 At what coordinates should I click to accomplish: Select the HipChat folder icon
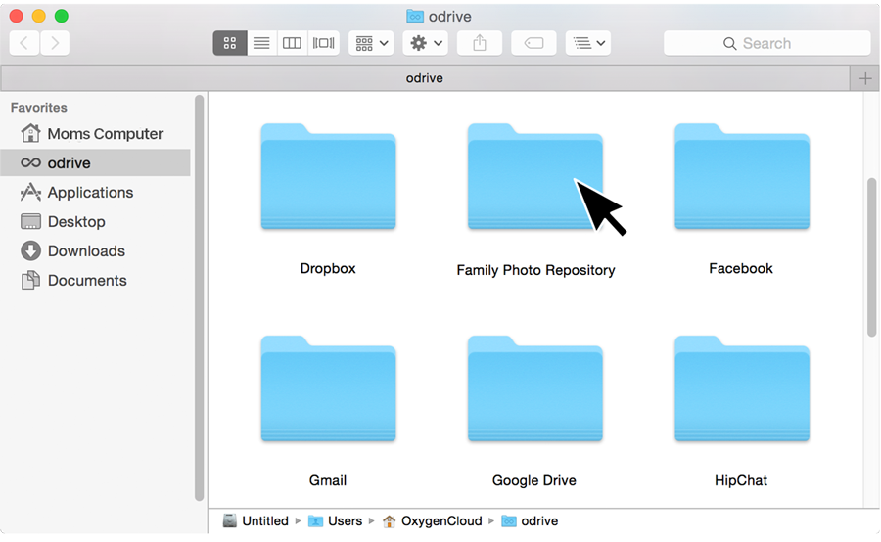pyautogui.click(x=742, y=388)
